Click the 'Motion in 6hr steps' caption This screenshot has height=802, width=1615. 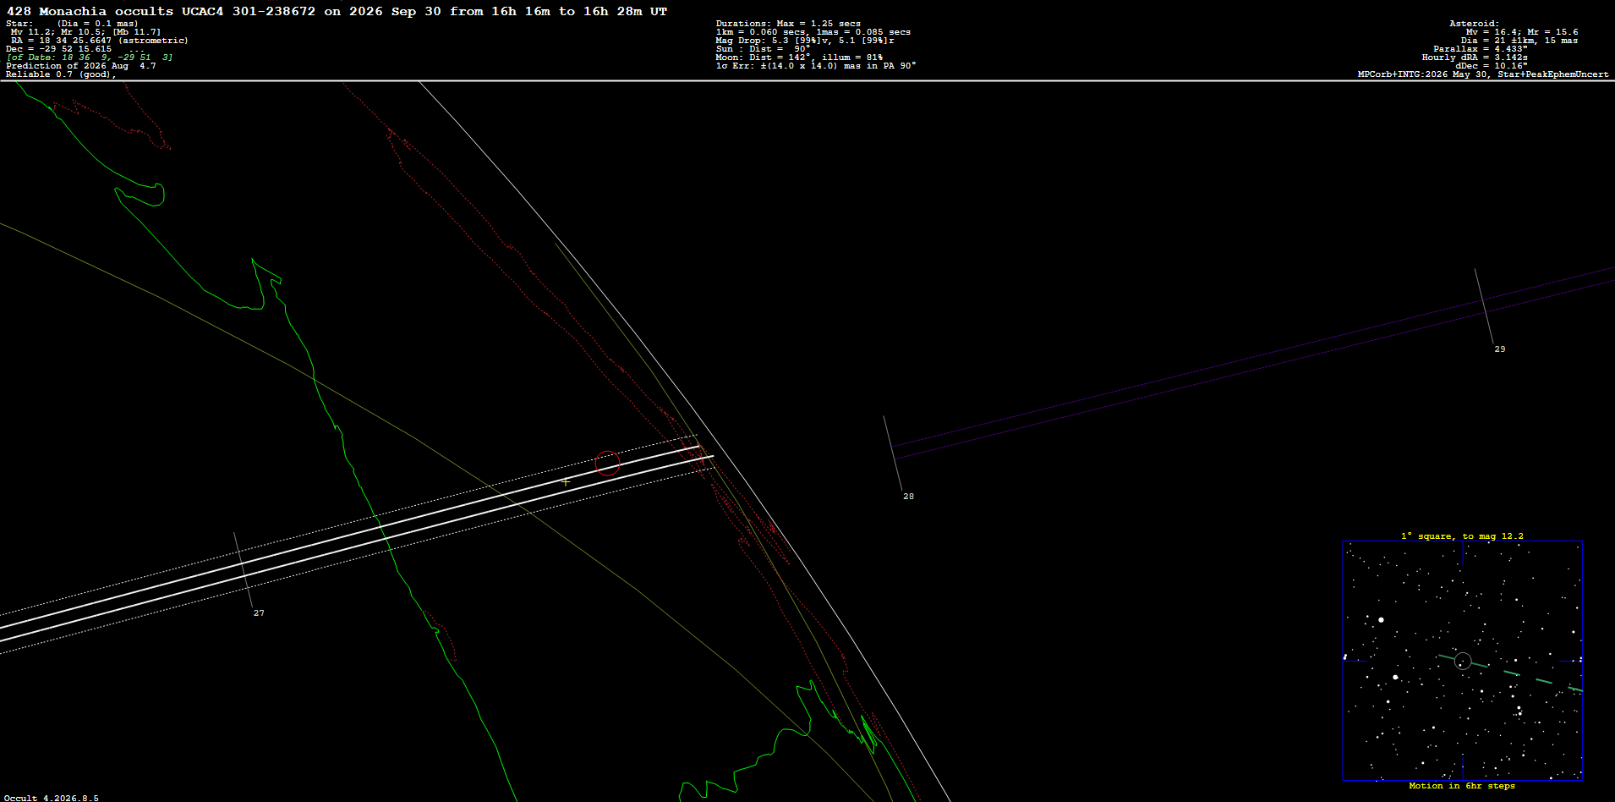coord(1462,786)
